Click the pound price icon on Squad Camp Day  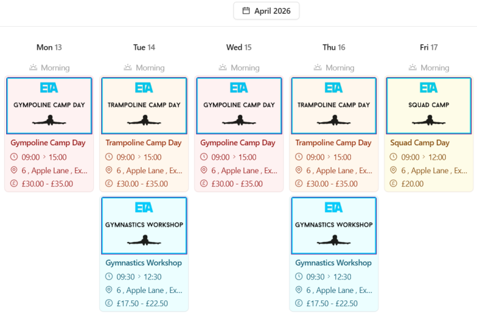tap(394, 184)
